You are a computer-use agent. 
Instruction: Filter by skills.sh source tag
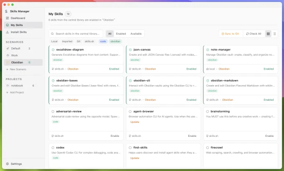pyautogui.click(x=89, y=41)
